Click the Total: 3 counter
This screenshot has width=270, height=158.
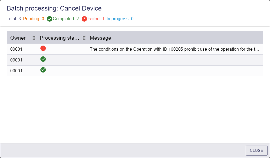[14, 19]
